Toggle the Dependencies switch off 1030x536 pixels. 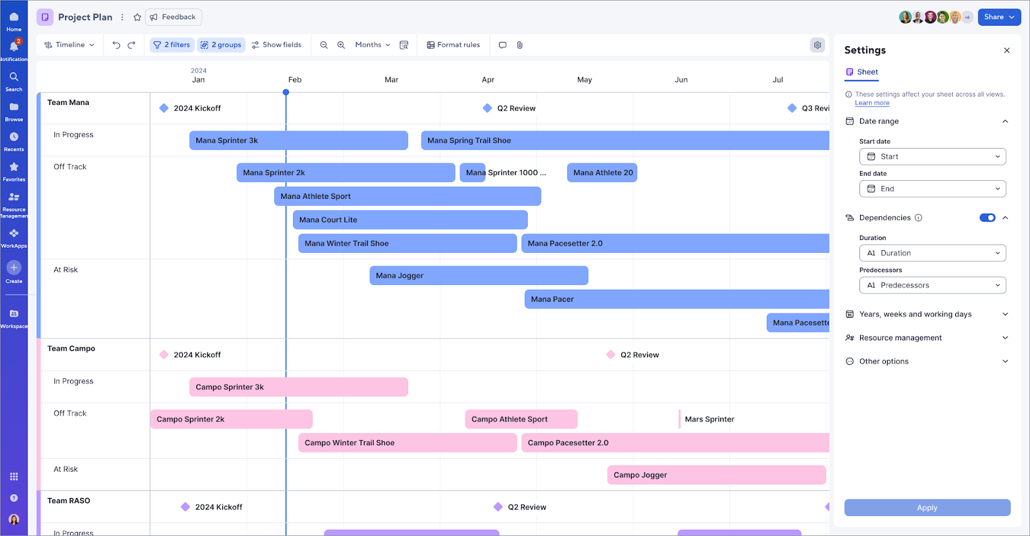[988, 217]
